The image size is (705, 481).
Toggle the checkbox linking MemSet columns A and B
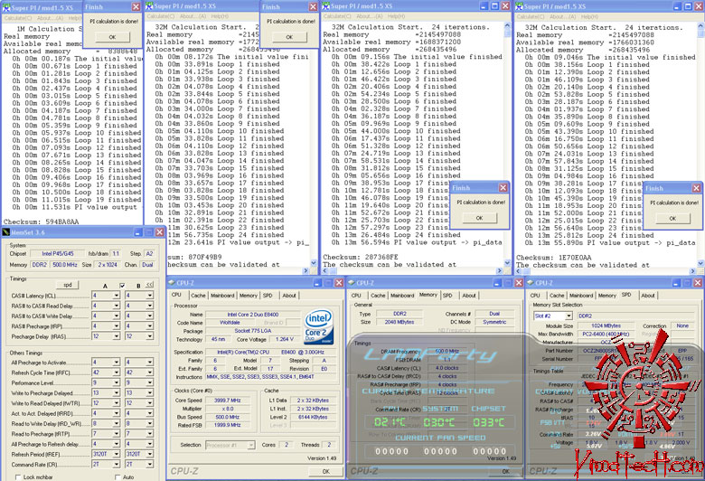pyautogui.click(x=122, y=286)
